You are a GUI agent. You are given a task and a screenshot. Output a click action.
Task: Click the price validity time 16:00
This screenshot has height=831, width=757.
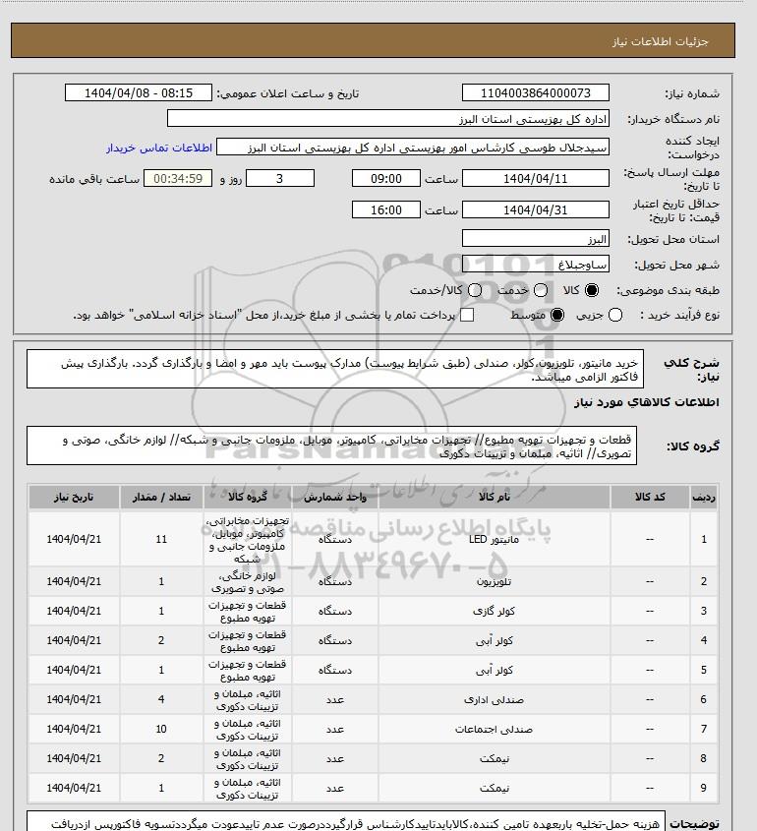(x=386, y=209)
